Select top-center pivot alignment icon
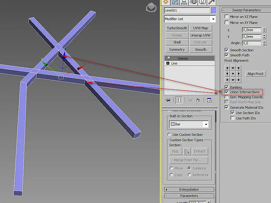The height and width of the screenshot is (203, 271). tap(233, 68)
